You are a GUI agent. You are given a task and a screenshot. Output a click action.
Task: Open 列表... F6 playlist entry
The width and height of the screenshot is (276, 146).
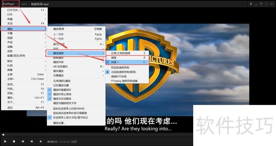(x=24, y=89)
